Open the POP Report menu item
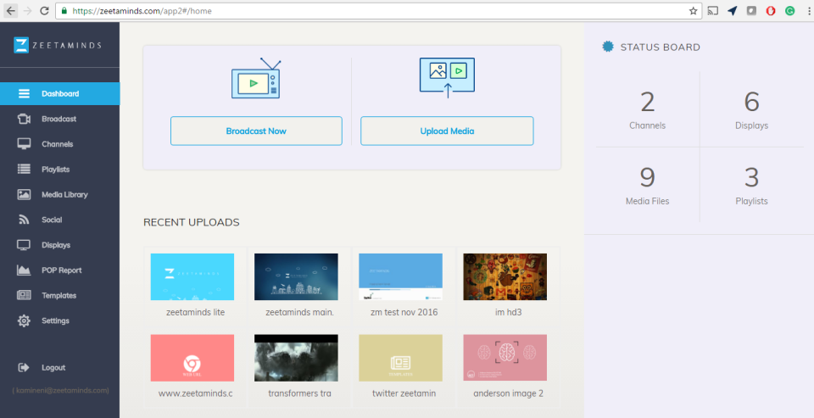 tap(59, 270)
